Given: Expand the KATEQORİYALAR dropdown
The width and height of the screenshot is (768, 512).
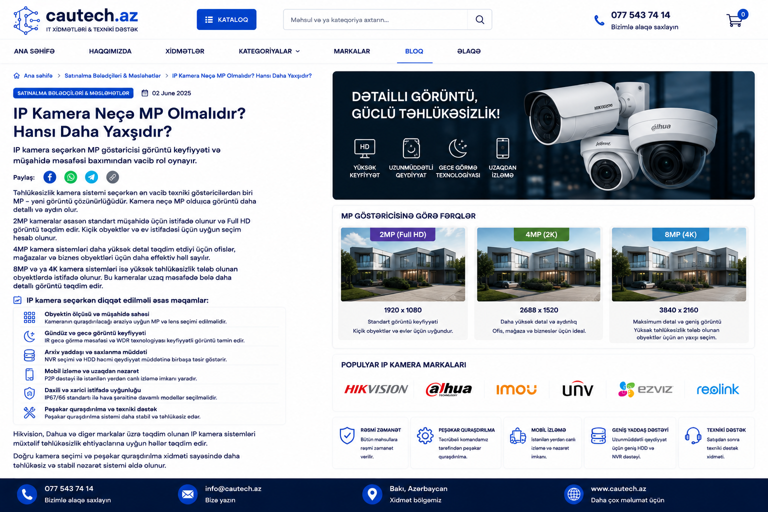Looking at the screenshot, I should tap(269, 51).
